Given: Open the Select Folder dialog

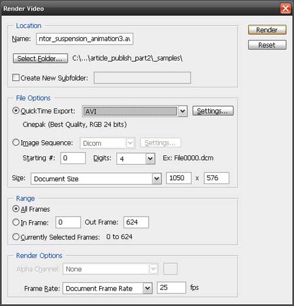Looking at the screenshot, I should (x=41, y=58).
